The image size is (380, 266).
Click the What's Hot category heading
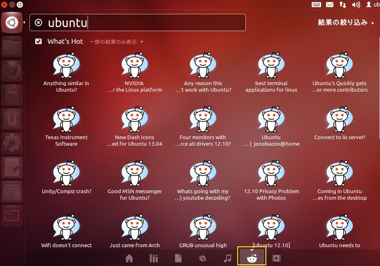click(65, 41)
